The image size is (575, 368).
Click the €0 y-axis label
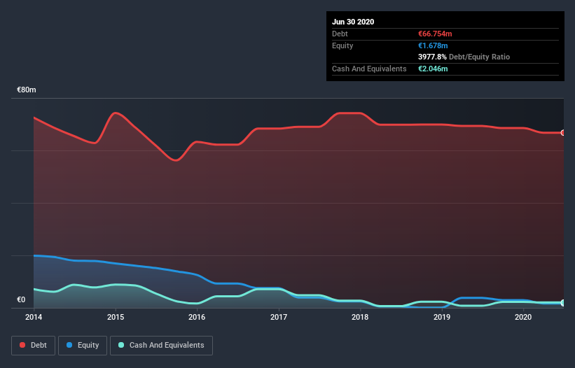pyautogui.click(x=21, y=299)
